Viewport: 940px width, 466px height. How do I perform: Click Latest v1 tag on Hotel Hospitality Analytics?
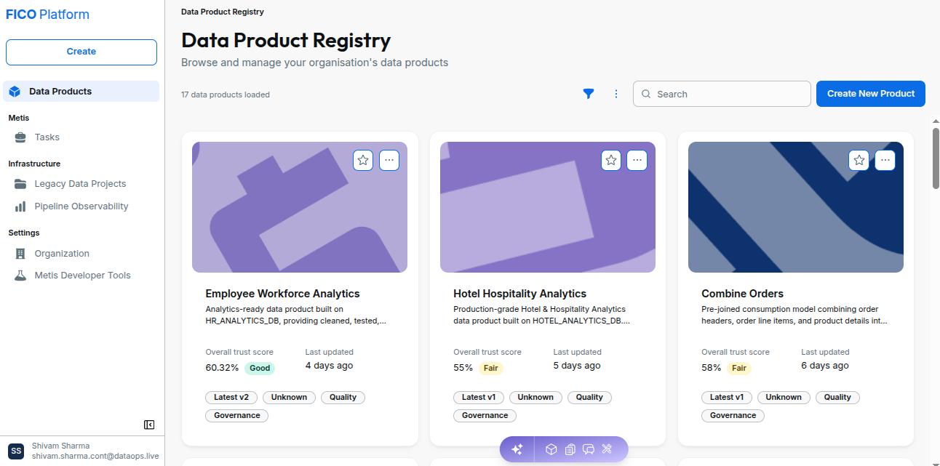(479, 398)
